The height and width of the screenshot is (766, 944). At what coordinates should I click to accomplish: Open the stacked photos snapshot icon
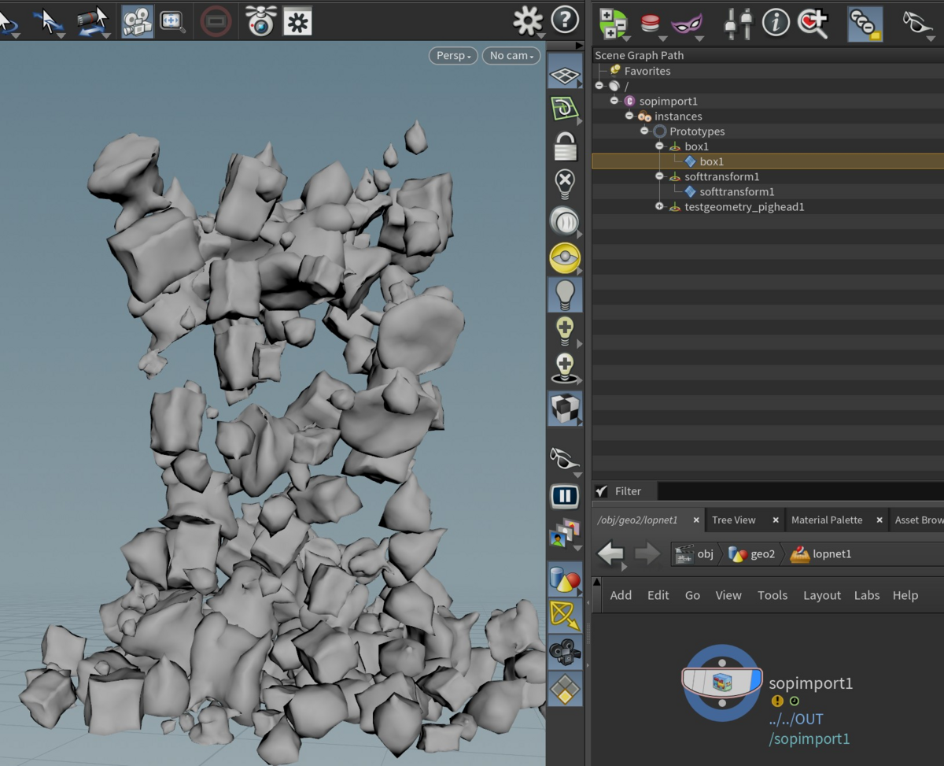[x=563, y=532]
